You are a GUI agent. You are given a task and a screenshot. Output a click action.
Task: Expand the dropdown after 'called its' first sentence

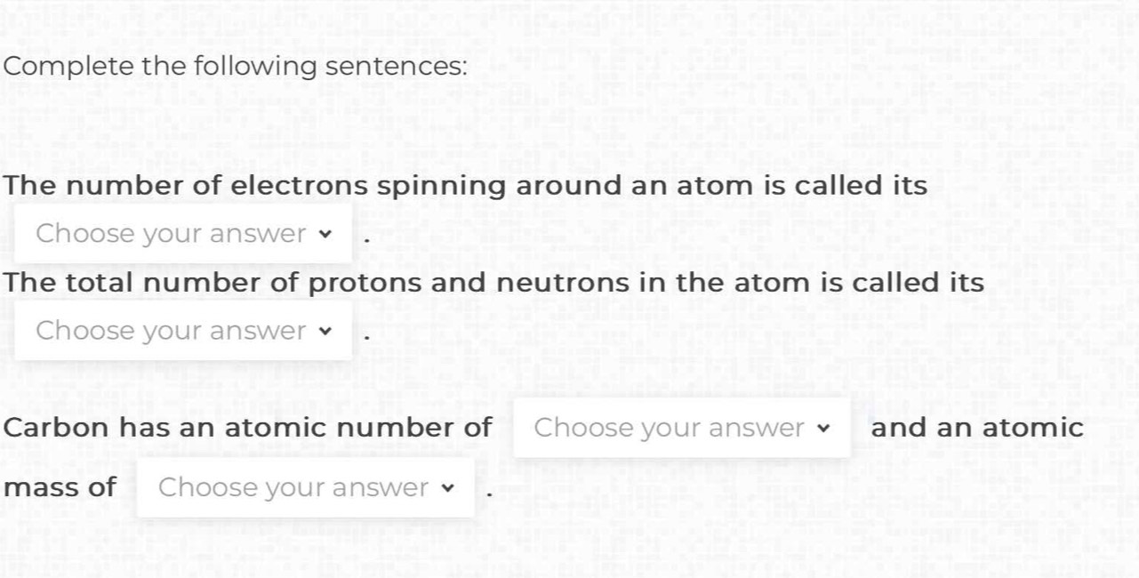(182, 233)
